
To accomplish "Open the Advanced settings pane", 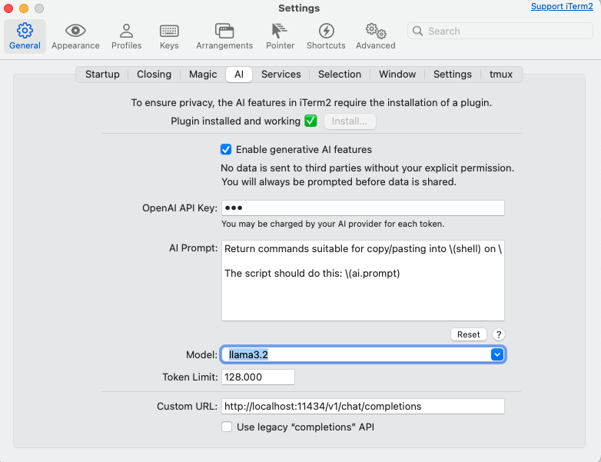I will tap(376, 36).
